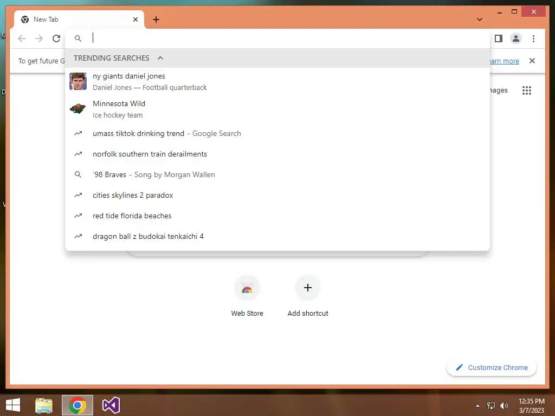
Task: Open the Learn more link
Action: tap(505, 61)
